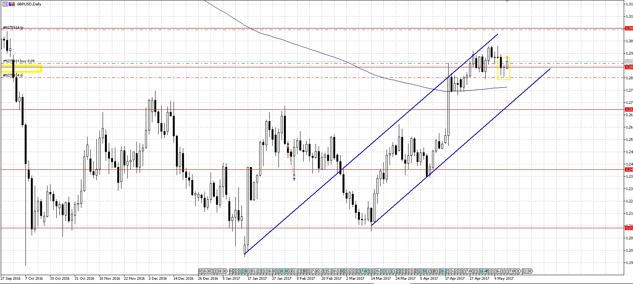Click the 5 Apr 2017 date label
This screenshot has width=633, height=284.
429,278
